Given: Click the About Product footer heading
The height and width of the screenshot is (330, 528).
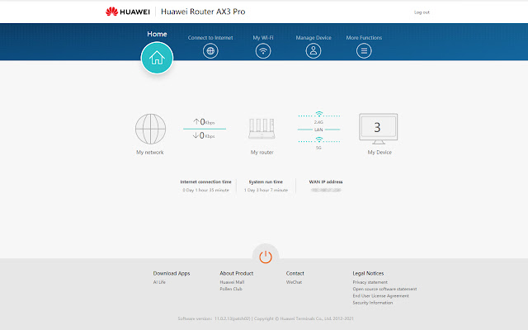Looking at the screenshot, I should tap(237, 273).
